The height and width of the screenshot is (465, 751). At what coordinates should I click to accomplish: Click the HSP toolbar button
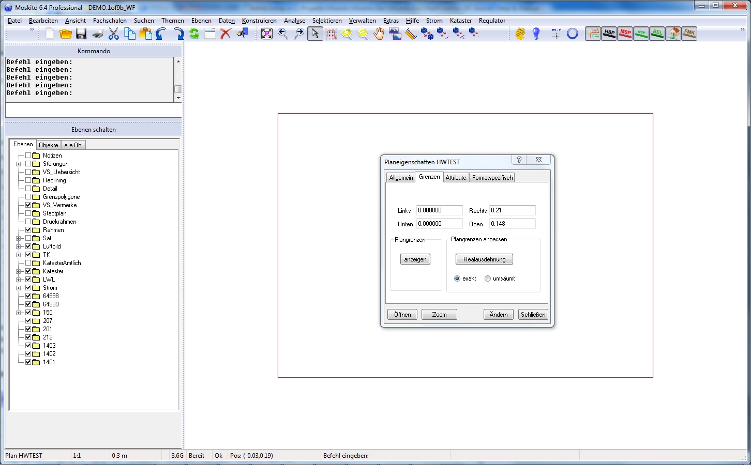[x=609, y=34]
